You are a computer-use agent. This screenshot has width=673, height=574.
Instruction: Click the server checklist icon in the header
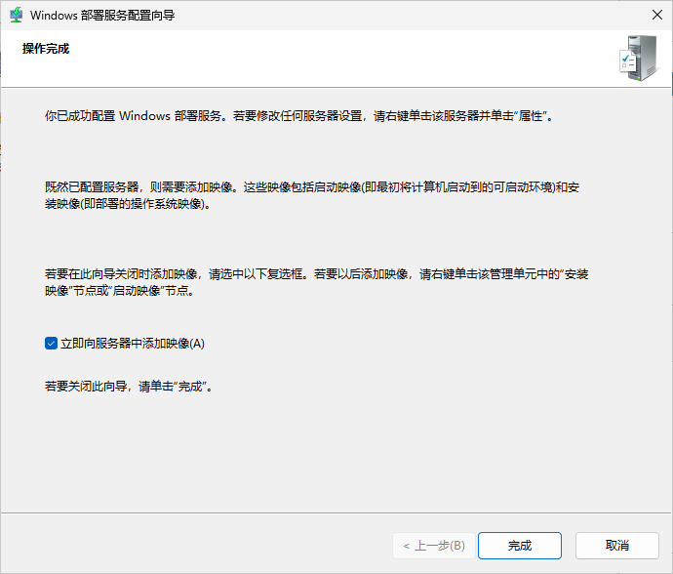click(639, 59)
